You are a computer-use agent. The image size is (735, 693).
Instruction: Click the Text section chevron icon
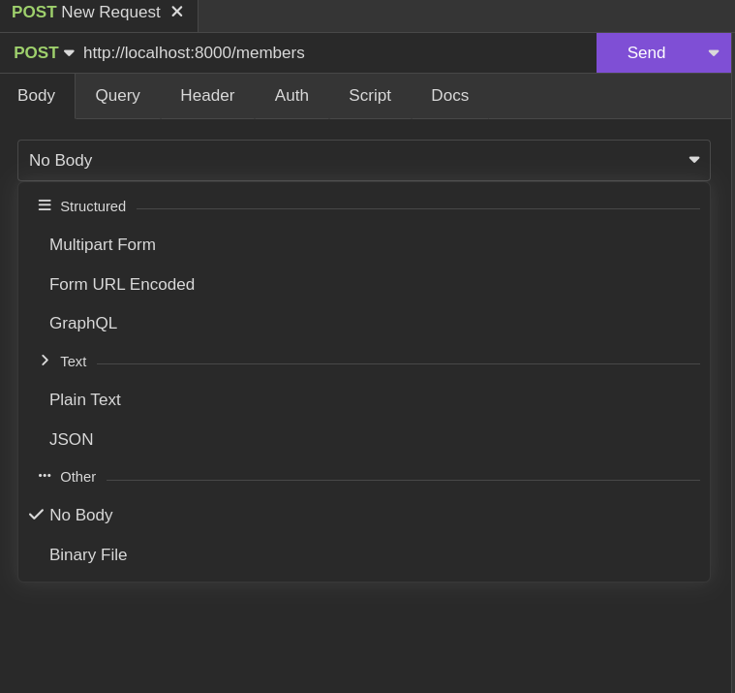pos(45,361)
